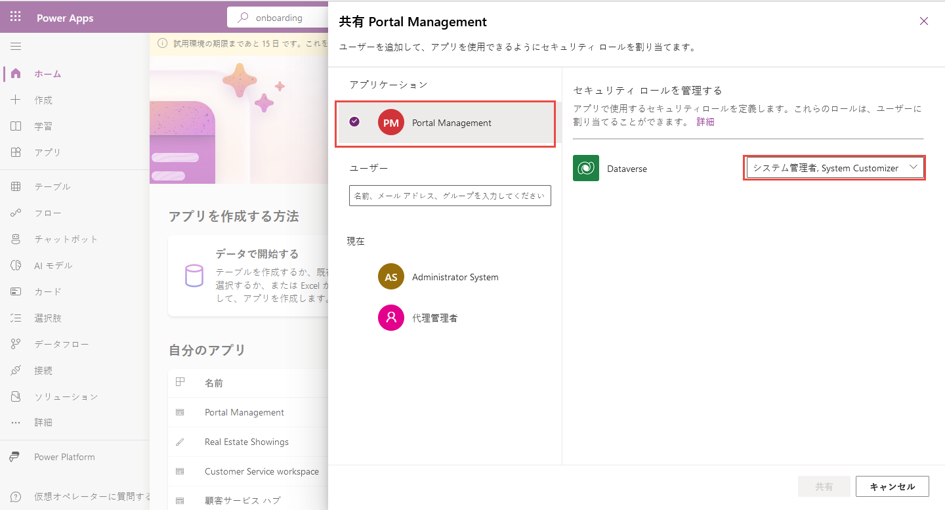This screenshot has width=945, height=510.
Task: Click the 詳細 link in security roles description
Action: point(705,121)
